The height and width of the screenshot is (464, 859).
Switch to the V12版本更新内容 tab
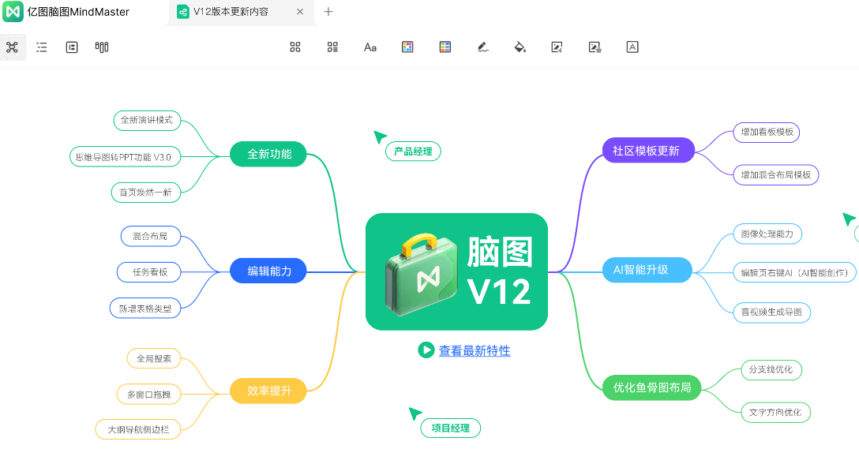233,12
